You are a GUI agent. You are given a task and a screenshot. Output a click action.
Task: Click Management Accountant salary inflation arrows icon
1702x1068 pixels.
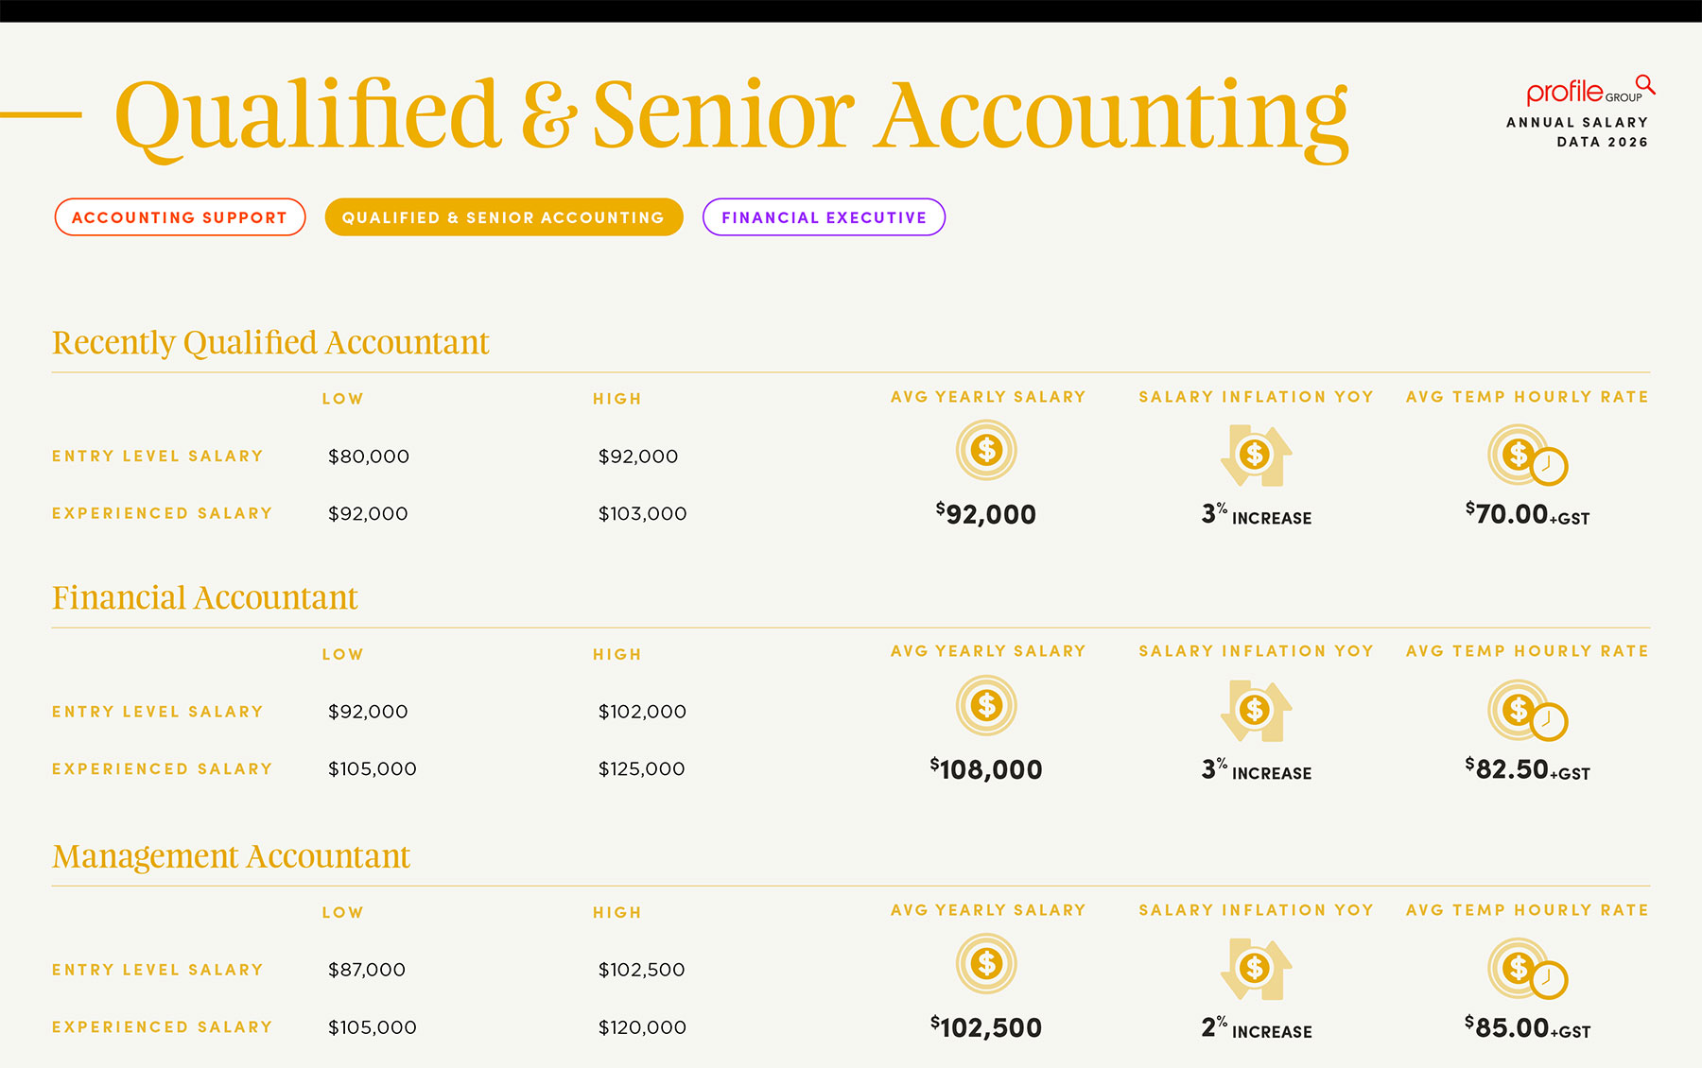1256,969
